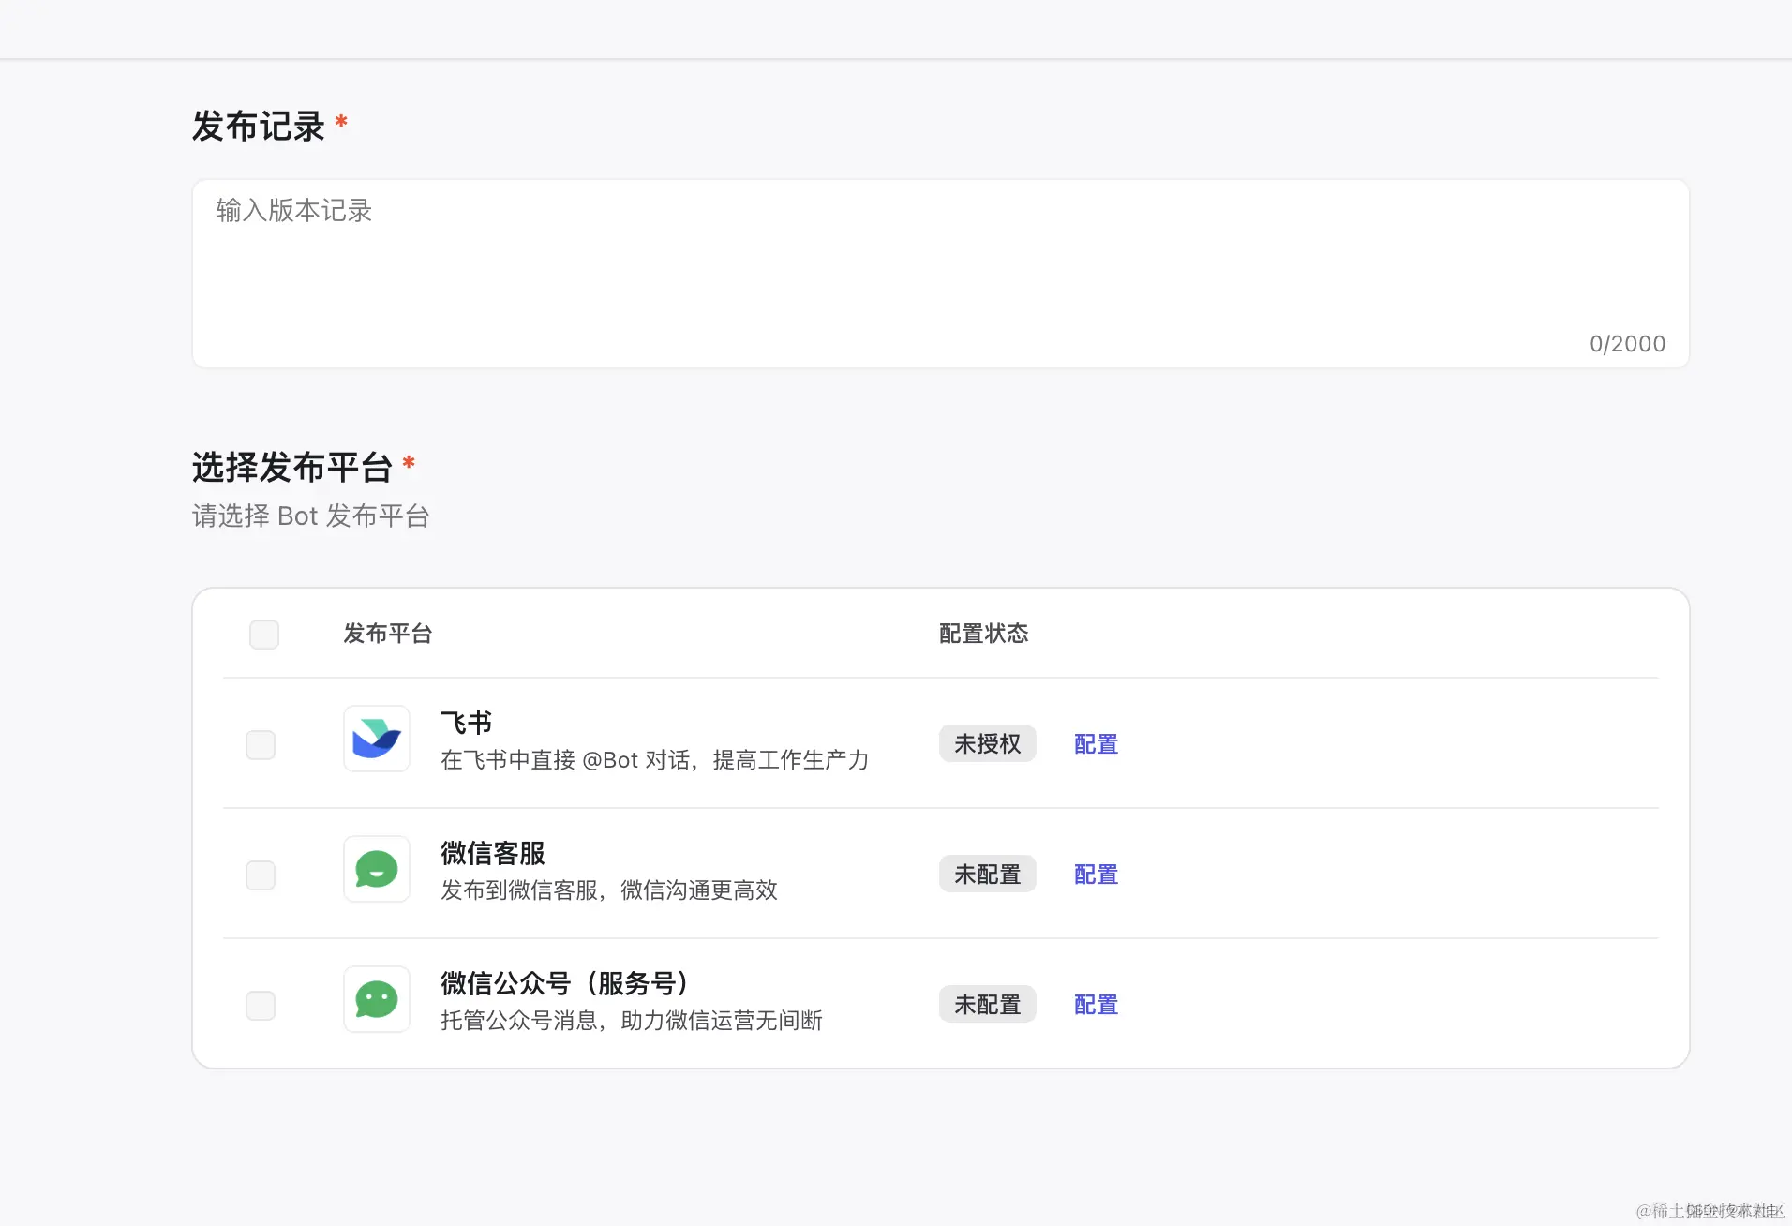
Task: Click the 未配置 badge for 微信客服
Action: click(x=987, y=874)
